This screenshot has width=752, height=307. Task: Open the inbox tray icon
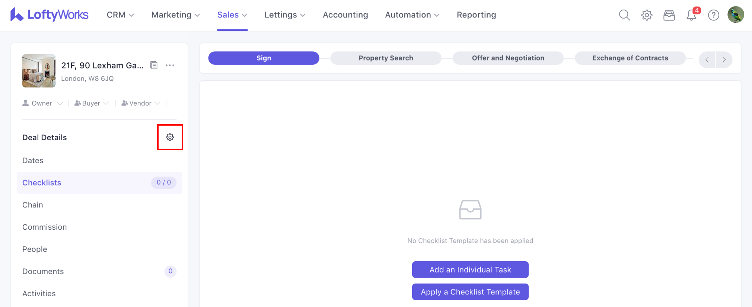669,15
